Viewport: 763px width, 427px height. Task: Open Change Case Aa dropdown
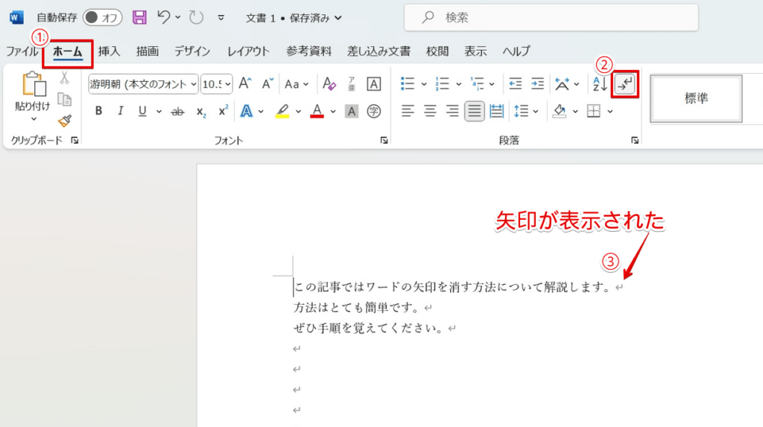click(x=297, y=84)
